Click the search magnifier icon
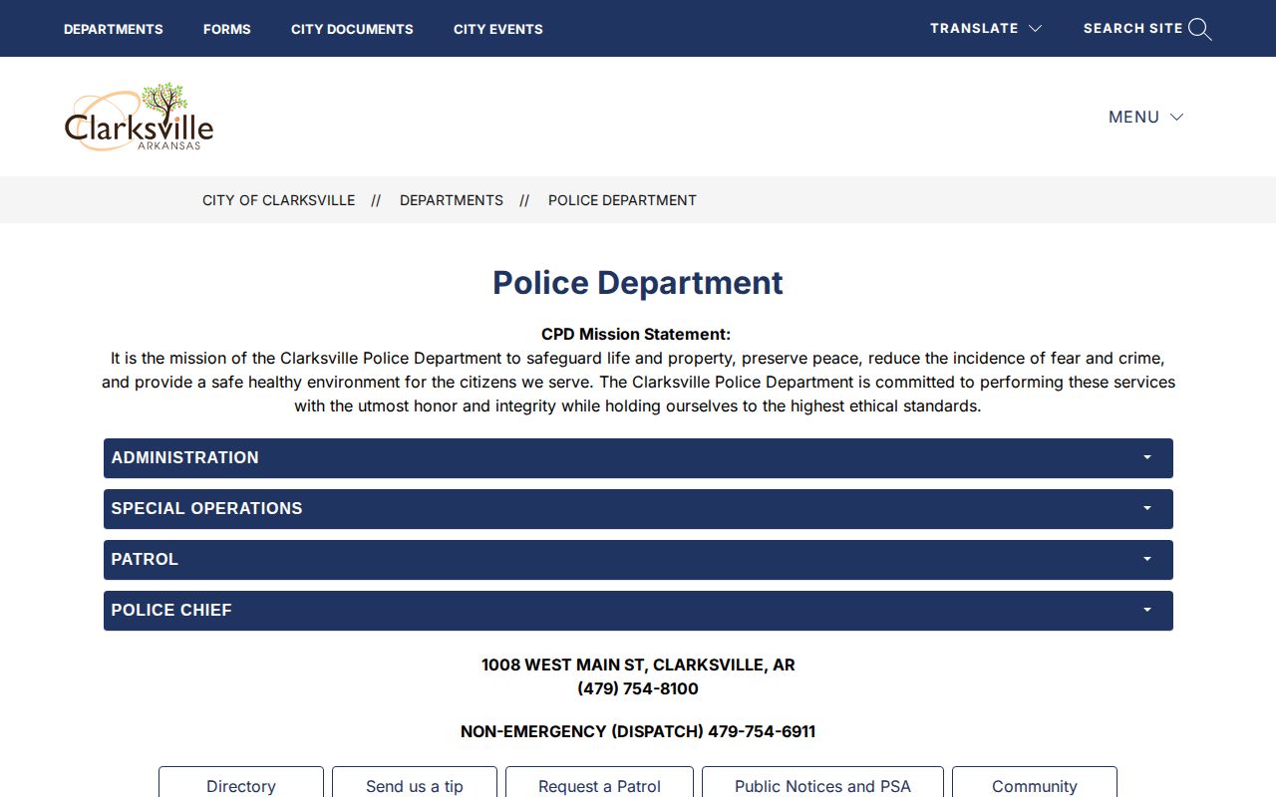 pyautogui.click(x=1200, y=29)
